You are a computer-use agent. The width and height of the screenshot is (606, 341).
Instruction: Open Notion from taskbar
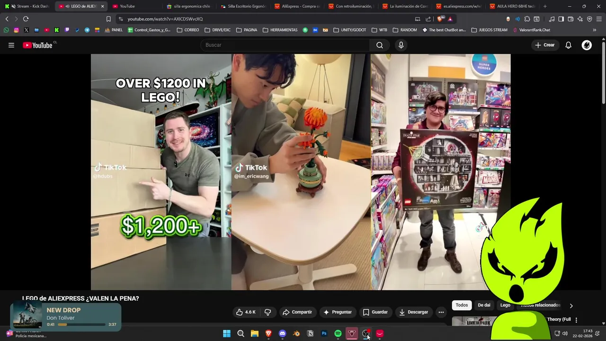pos(311,333)
